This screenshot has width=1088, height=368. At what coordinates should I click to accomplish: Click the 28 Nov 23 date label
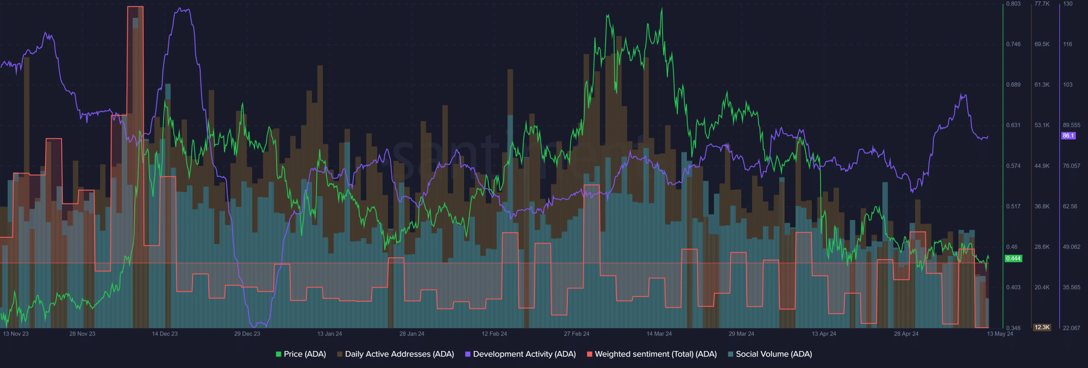[82, 334]
